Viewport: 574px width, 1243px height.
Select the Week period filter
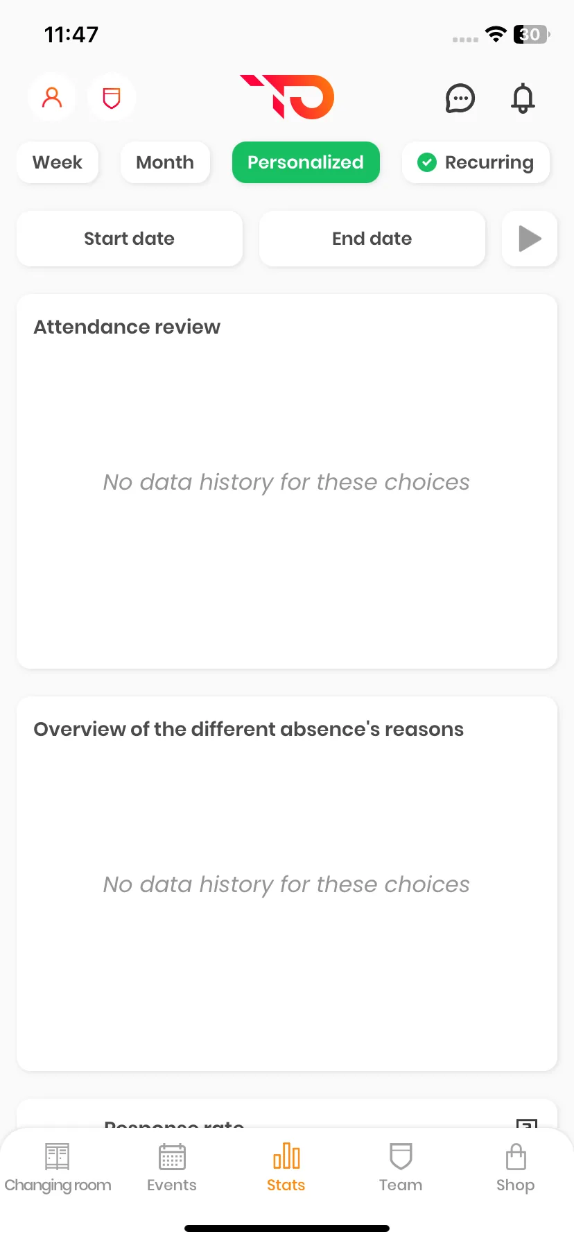(x=58, y=162)
